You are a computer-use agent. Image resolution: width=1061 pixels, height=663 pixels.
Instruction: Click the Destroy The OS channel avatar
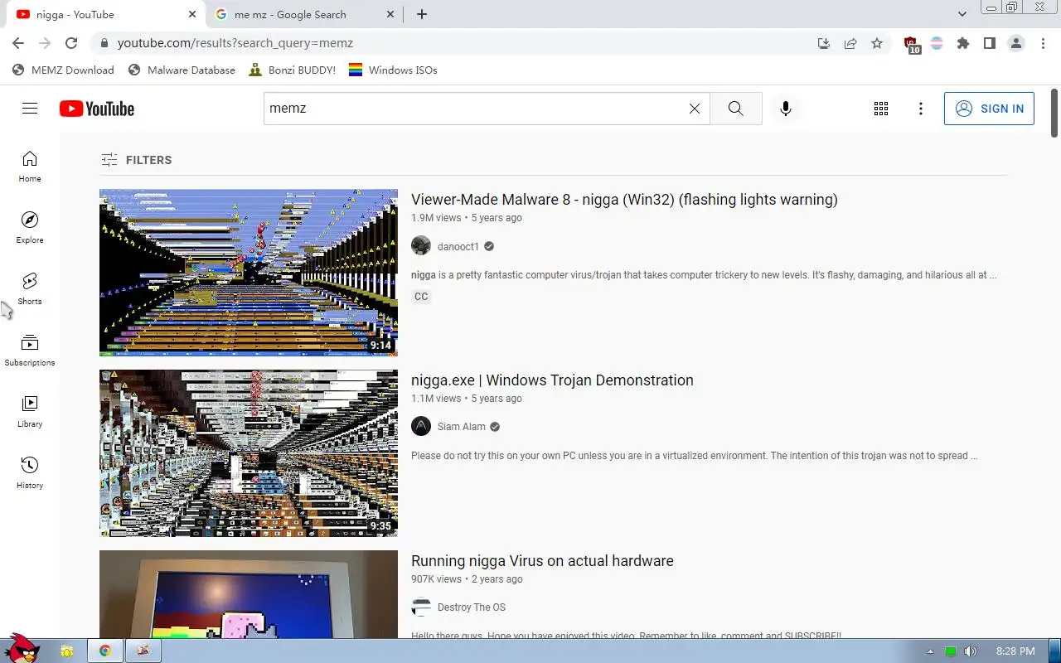click(x=421, y=607)
